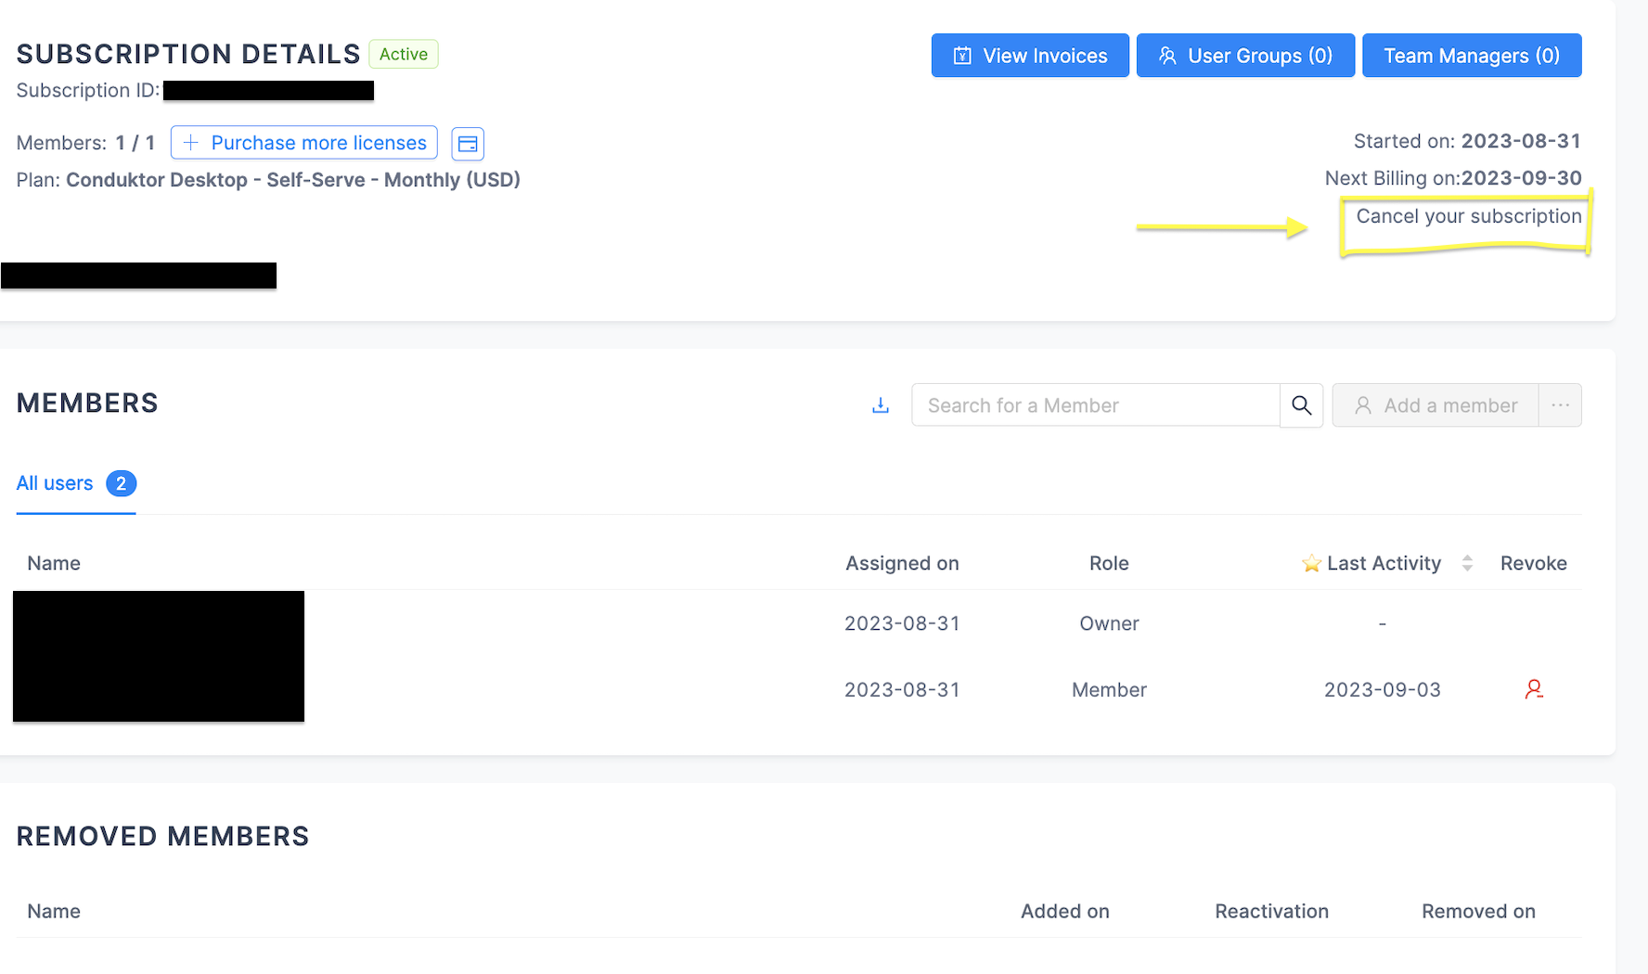This screenshot has width=1648, height=974.
Task: Click the 2023-09-03 last activity cell
Action: 1383,690
